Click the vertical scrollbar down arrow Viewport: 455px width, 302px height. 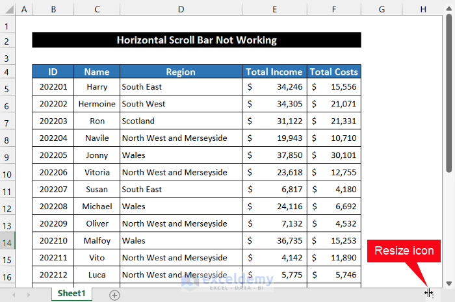[449, 283]
